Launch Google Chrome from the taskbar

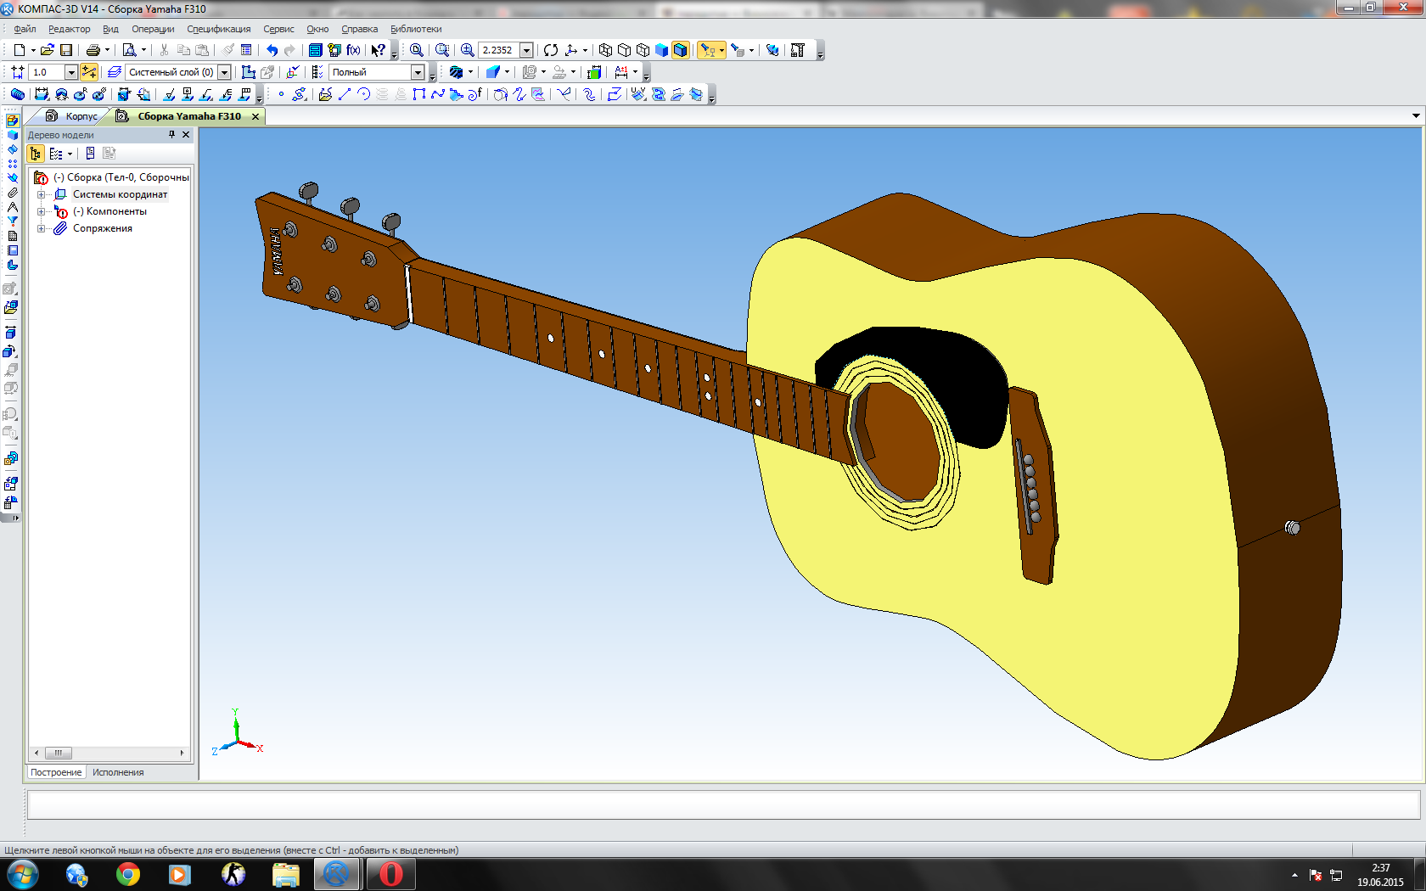pos(128,874)
